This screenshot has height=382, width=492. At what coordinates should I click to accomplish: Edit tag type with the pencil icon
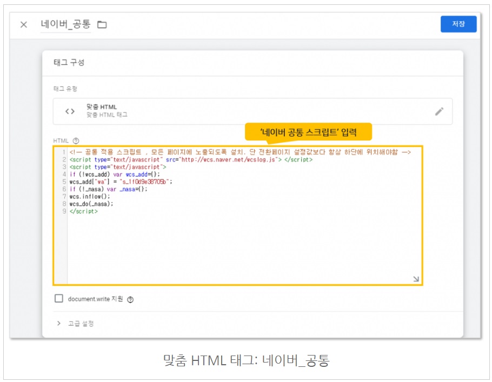coord(439,111)
